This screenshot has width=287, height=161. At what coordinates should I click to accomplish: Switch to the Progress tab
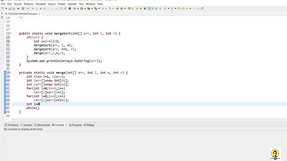coord(75,125)
